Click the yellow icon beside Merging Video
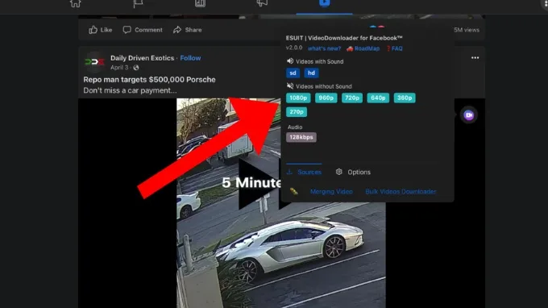 [x=294, y=191]
